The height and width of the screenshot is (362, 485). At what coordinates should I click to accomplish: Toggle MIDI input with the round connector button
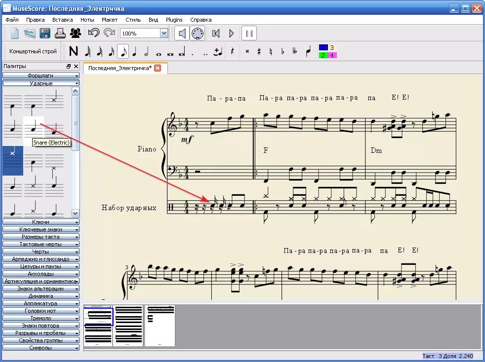tap(198, 33)
